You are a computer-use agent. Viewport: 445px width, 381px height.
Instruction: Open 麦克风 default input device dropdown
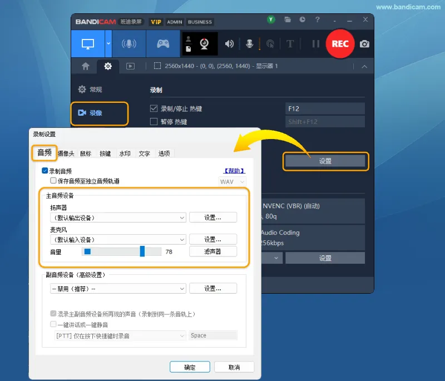pyautogui.click(x=118, y=239)
